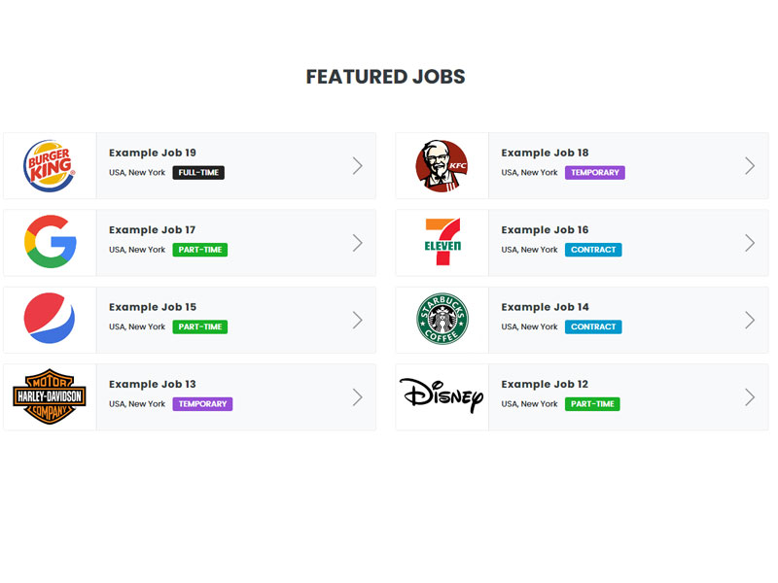Screen dimensions: 778x583
Task: Click the PART-TIME label on Example Job 12
Action: [590, 403]
